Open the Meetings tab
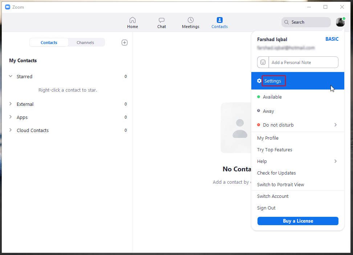Image resolution: width=353 pixels, height=255 pixels. tap(190, 23)
